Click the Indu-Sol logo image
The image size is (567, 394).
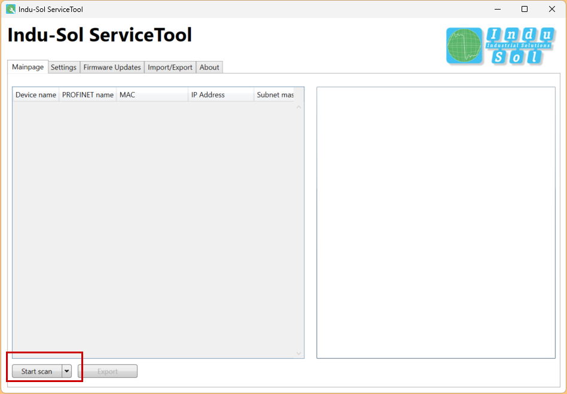pyautogui.click(x=501, y=46)
